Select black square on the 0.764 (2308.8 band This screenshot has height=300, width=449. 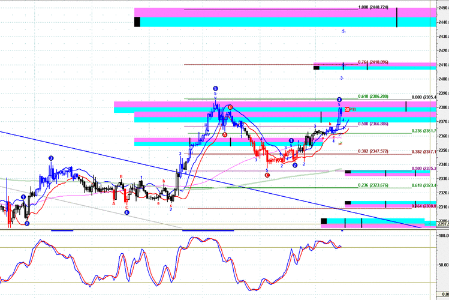coord(348,203)
